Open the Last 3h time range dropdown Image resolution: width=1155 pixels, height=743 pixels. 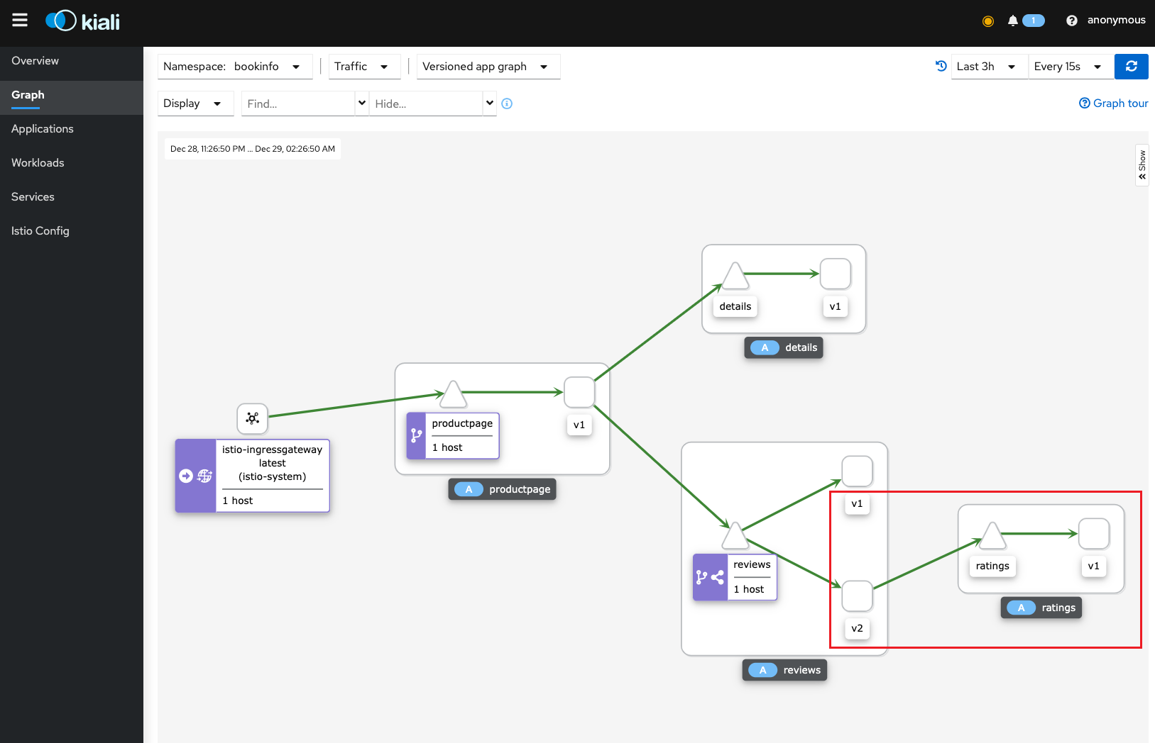988,67
